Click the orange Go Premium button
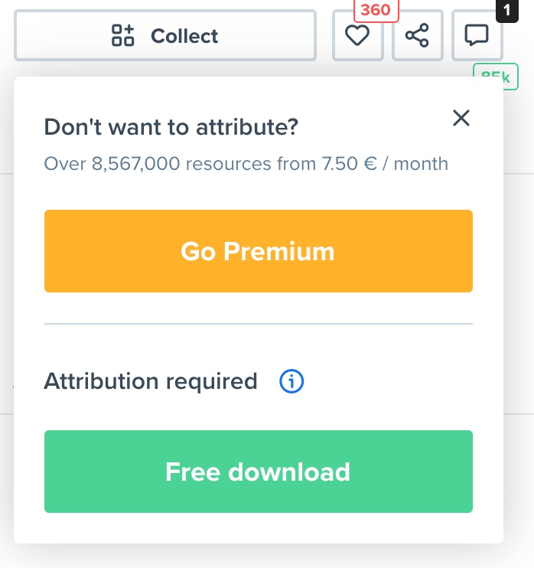Screen dimensions: 534x568 pyautogui.click(x=258, y=251)
